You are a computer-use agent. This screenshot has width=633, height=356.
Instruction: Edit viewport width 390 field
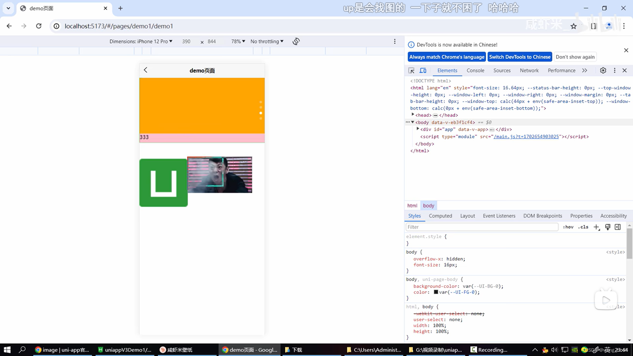click(187, 41)
